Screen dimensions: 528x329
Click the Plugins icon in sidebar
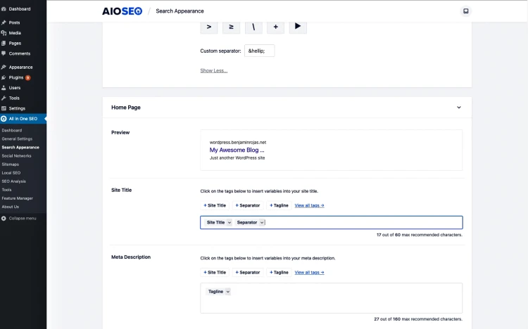tap(4, 78)
